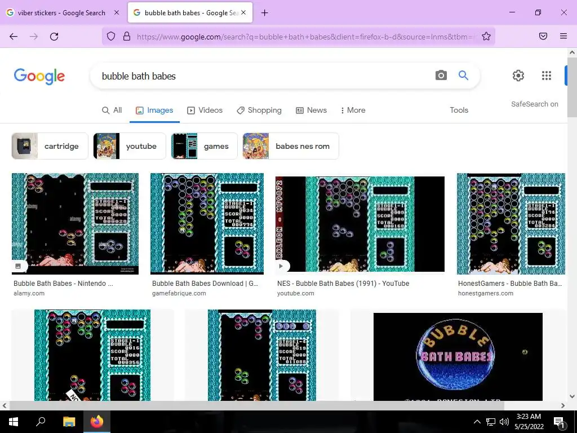Filter images by babes nes rom chip

[291, 146]
